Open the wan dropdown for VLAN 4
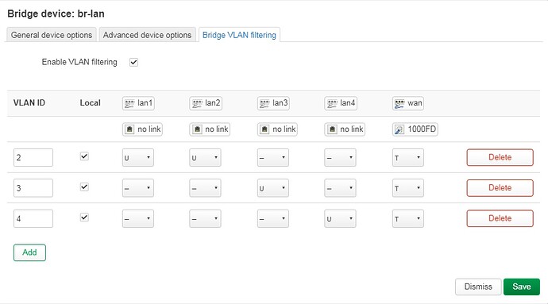The image size is (548, 304). (x=408, y=219)
